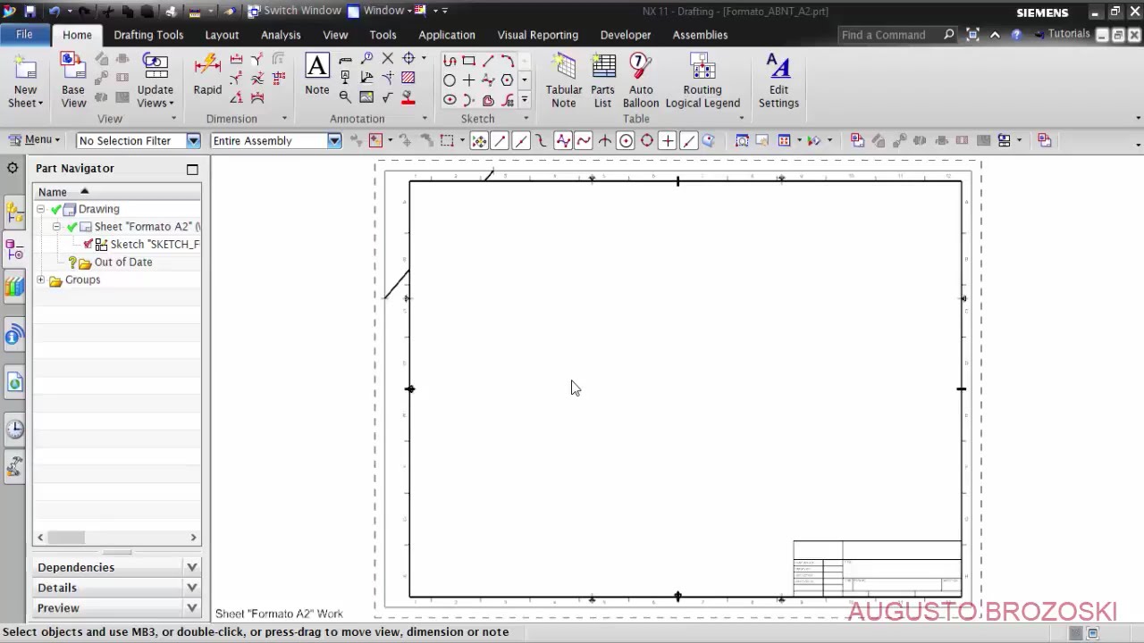Click the Surface Finish symbol tool
The width and height of the screenshot is (1144, 643).
[x=387, y=97]
